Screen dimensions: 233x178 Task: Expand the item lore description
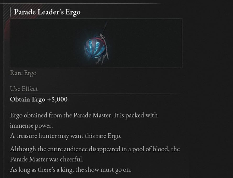[84, 115]
